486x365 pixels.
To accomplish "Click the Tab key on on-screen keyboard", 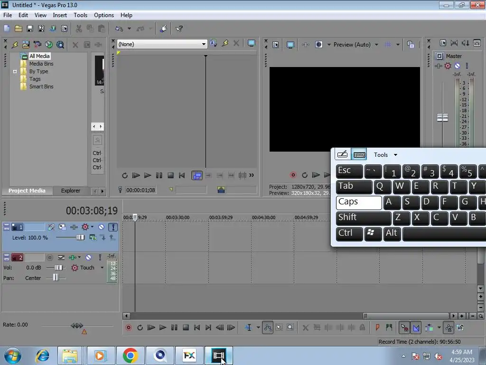I will point(354,187).
